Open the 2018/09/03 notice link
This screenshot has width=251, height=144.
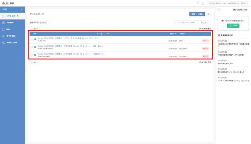(x=233, y=45)
